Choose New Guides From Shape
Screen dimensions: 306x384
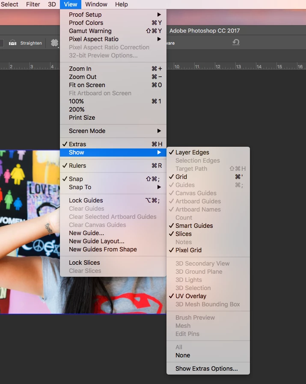coord(113,249)
